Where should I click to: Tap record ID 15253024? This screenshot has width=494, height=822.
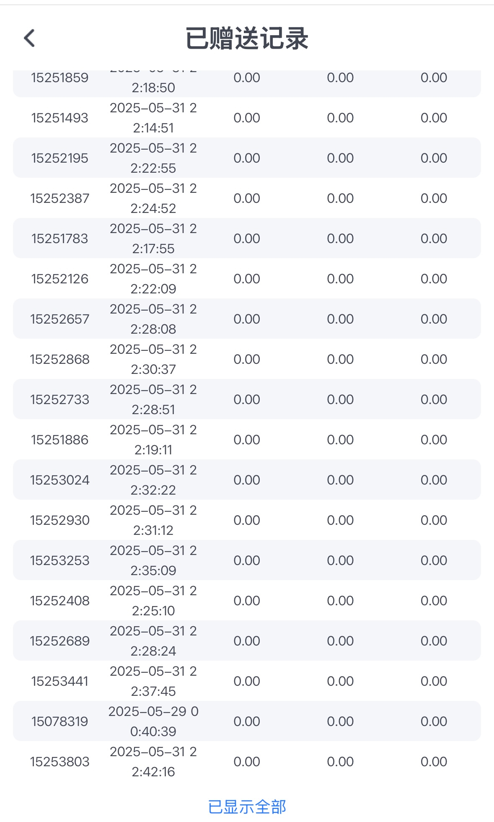pos(59,480)
